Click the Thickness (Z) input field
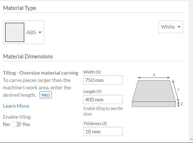The image size is (193, 143). [x=103, y=131]
